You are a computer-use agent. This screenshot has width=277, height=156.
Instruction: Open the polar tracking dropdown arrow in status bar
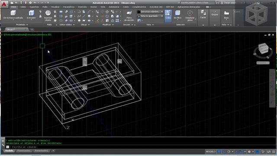tap(232, 152)
